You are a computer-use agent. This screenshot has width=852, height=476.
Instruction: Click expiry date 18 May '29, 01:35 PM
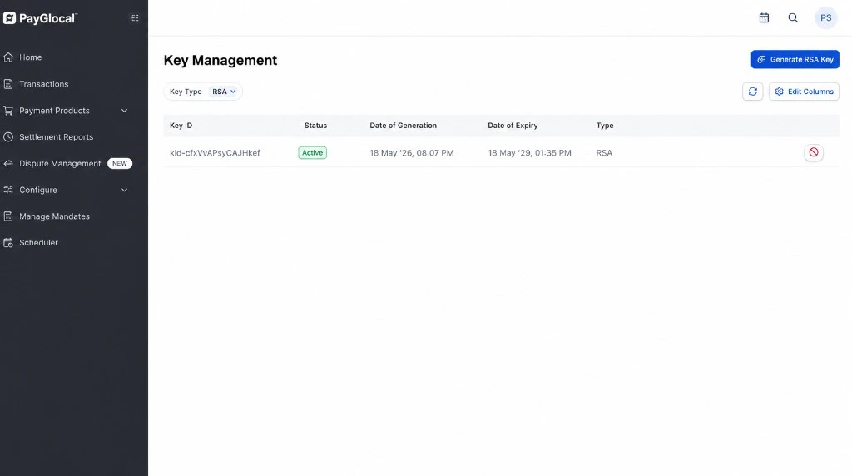[x=530, y=152]
